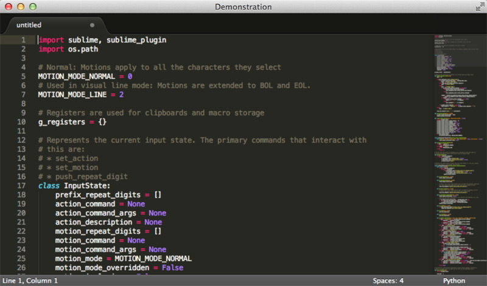487x286 pixels.
Task: Click the comment '# this are:'
Action: point(61,149)
